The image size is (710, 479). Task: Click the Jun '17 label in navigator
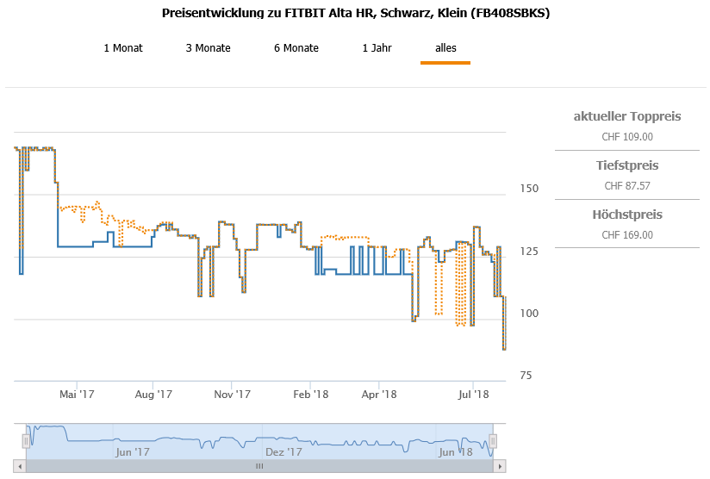tap(133, 451)
